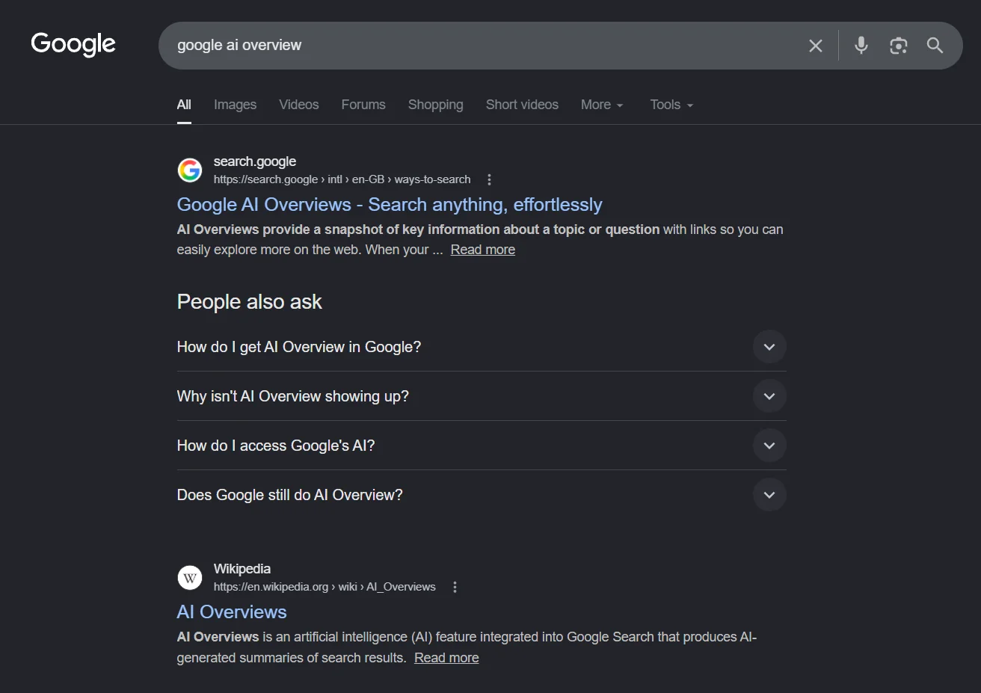Image resolution: width=981 pixels, height=693 pixels.
Task: Click the Google logo
Action: pos(73,44)
